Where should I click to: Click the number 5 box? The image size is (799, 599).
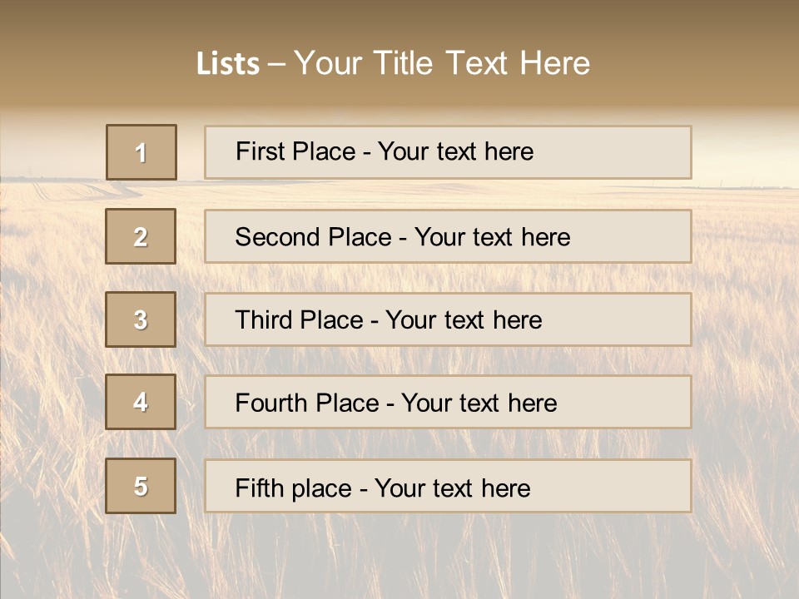141,486
